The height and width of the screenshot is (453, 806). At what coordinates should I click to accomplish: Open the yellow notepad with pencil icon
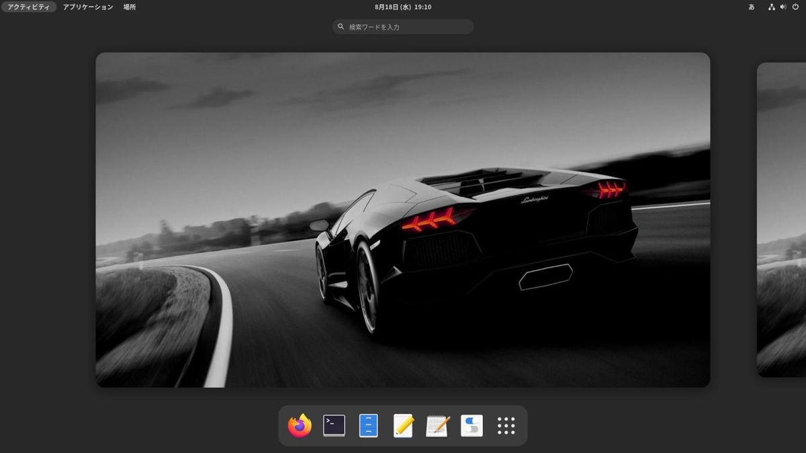[403, 425]
